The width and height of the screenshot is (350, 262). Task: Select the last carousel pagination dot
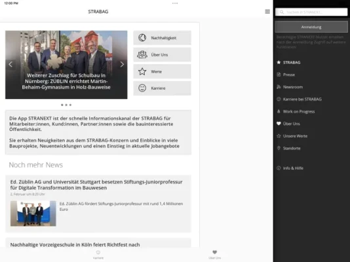point(70,105)
